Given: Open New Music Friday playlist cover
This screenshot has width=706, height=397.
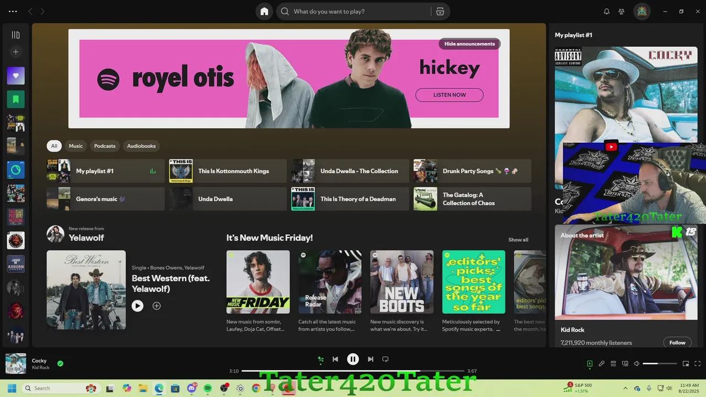Looking at the screenshot, I should click(258, 282).
